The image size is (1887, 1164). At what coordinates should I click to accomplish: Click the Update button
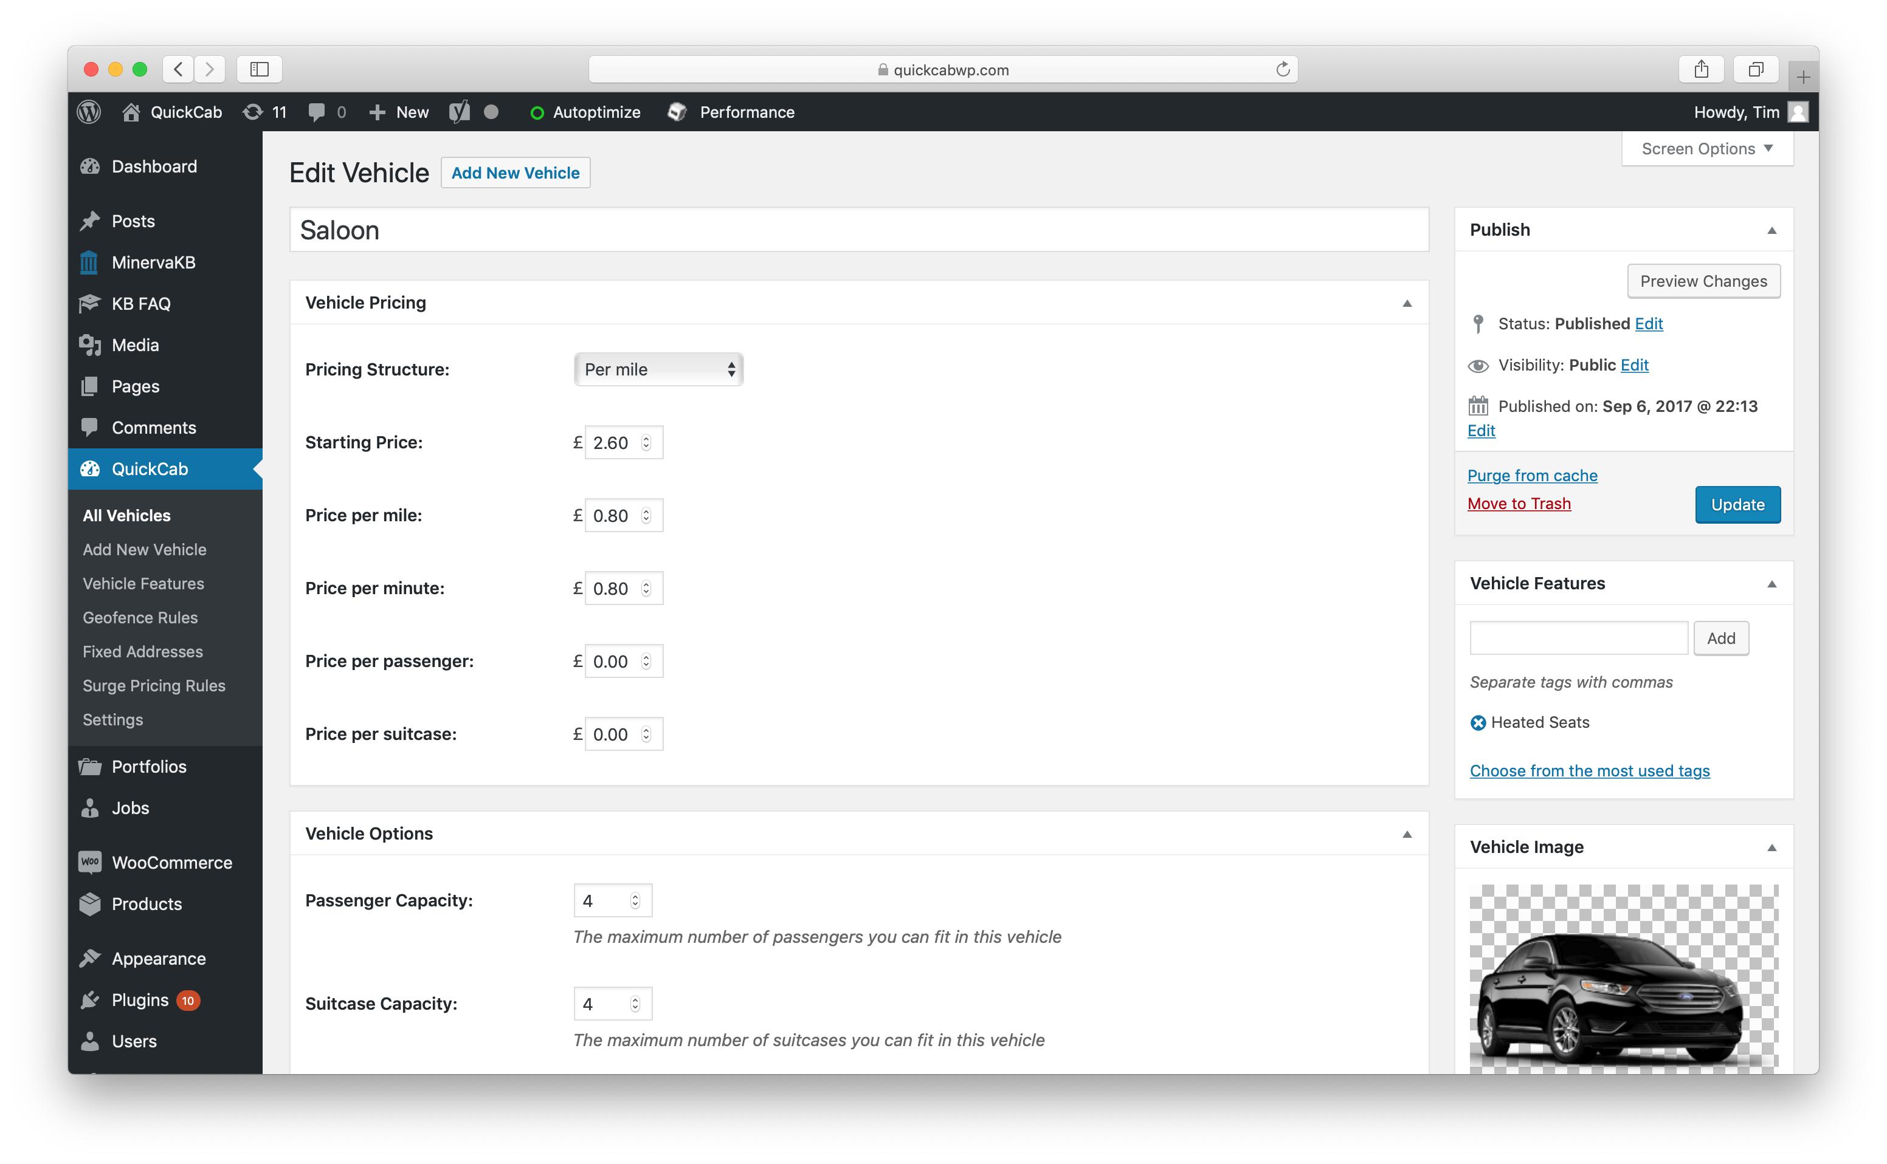pyautogui.click(x=1736, y=502)
